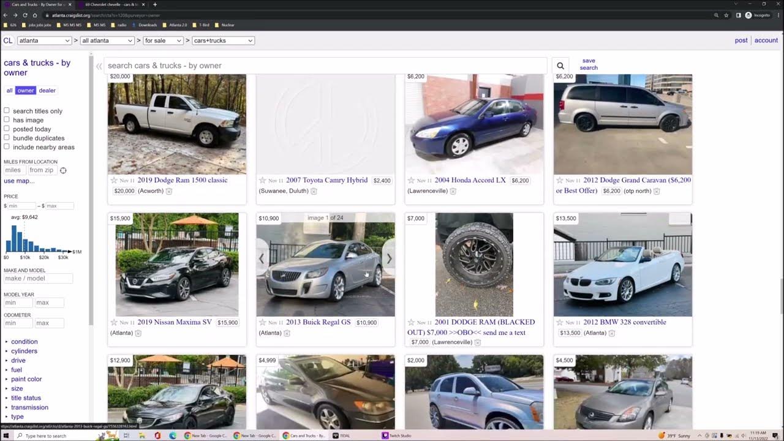
Task: Open the 2012 BMW 328 convertible listing title
Action: tap(625, 322)
